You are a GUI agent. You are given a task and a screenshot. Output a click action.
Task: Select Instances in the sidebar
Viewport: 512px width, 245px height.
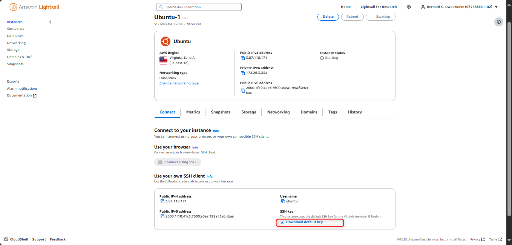click(15, 22)
